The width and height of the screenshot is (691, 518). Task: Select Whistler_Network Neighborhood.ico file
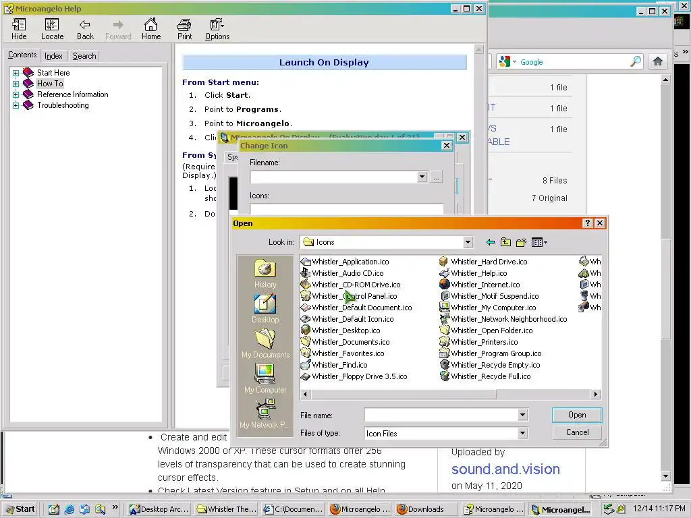pos(503,319)
